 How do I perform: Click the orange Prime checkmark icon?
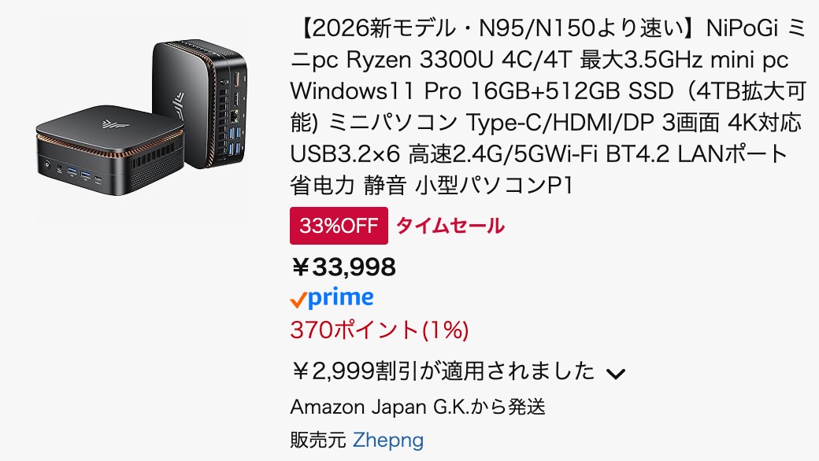(x=298, y=300)
